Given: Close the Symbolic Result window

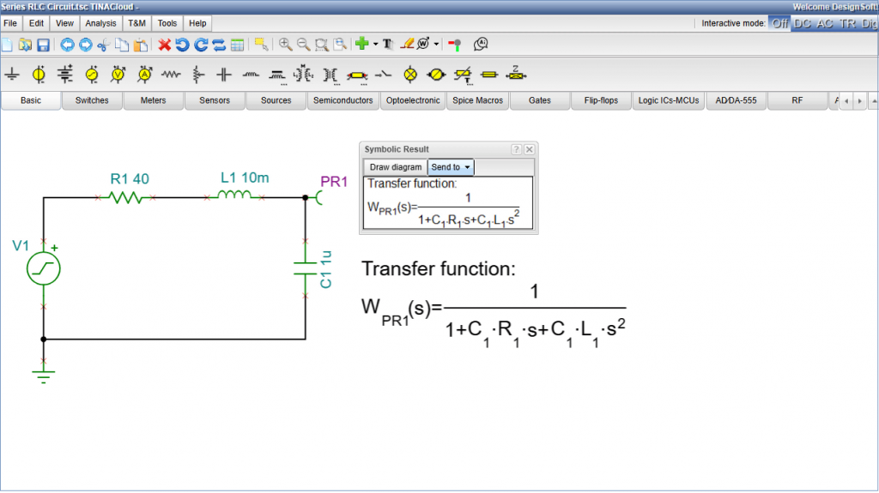Looking at the screenshot, I should 530,149.
